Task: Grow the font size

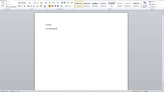Action: (35, 3)
